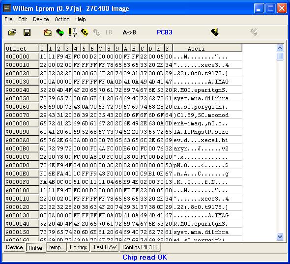Click the verify chip compare icon

73,32
